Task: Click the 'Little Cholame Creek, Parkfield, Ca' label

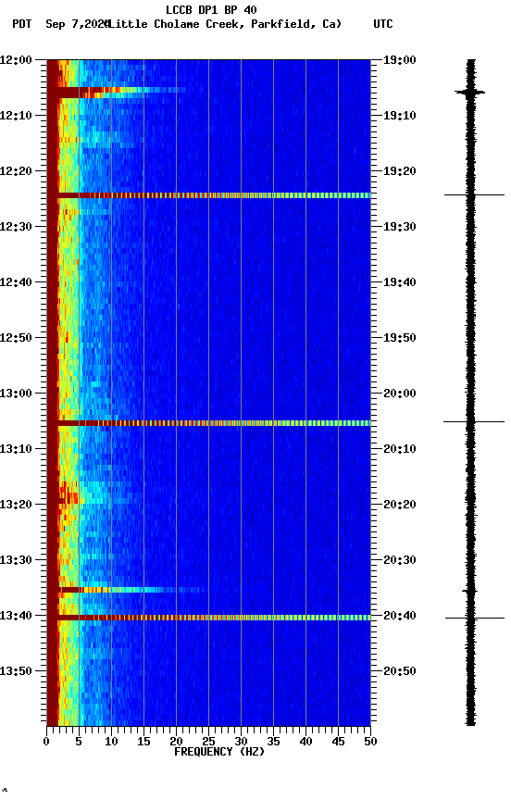Action: (225, 24)
